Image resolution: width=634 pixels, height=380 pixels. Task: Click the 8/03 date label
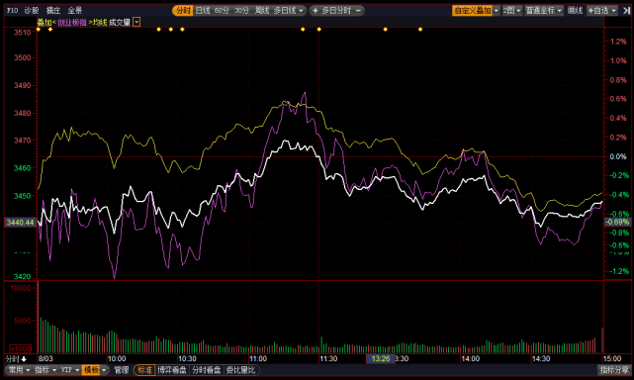pos(45,359)
